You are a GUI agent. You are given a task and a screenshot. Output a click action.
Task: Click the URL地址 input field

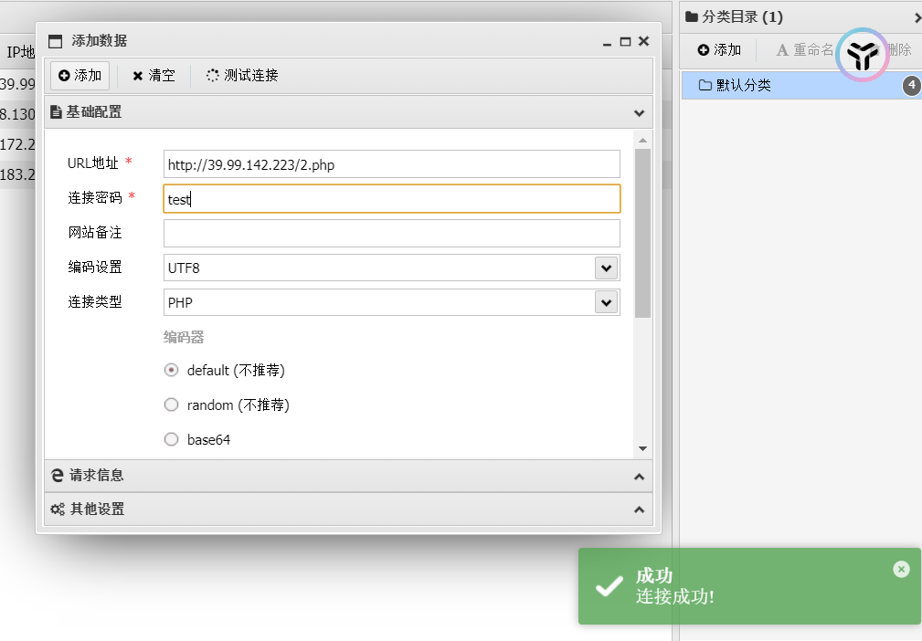click(x=392, y=164)
